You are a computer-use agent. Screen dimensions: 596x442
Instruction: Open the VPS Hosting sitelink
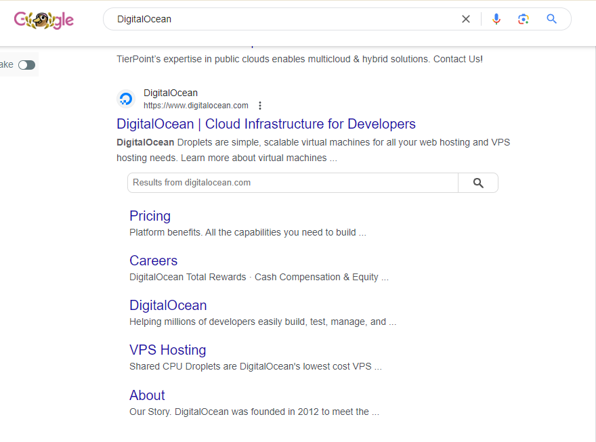(168, 350)
